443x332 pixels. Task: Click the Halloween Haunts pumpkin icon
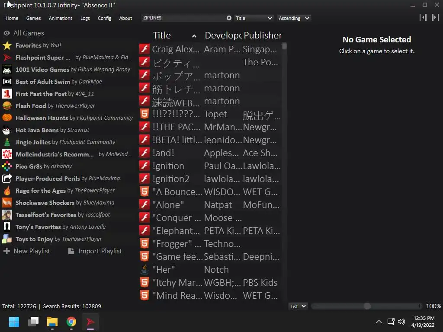[x=7, y=118]
